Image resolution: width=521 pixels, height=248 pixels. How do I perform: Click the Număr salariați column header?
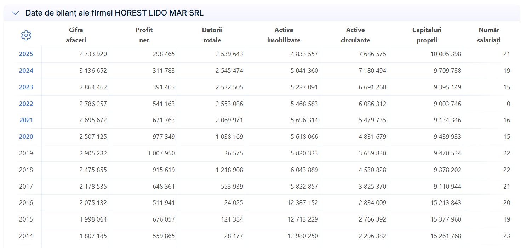point(489,35)
